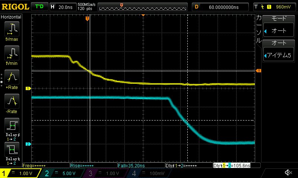Click the オート cursor mode header label
Screen dimensions: 298x178
[x=279, y=43]
